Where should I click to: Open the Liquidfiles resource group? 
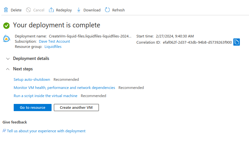coord(53,47)
